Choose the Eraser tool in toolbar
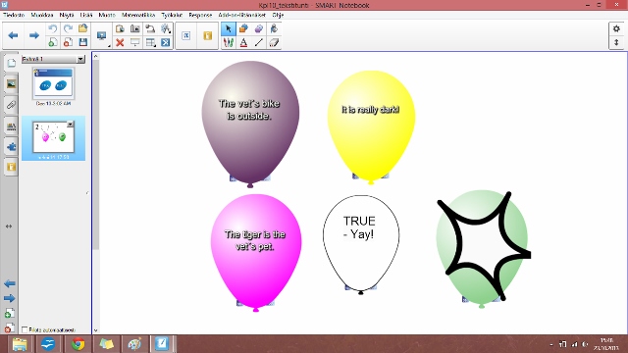The image size is (628, 353). click(x=275, y=42)
